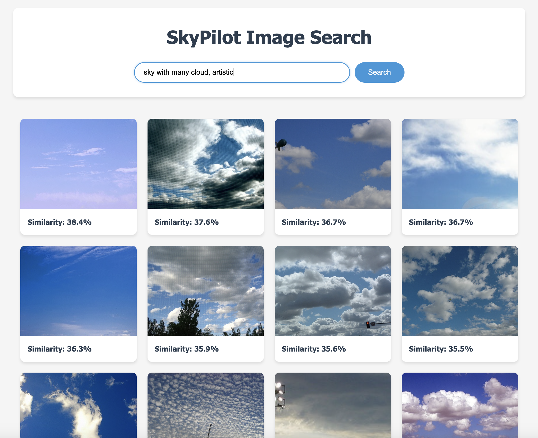Click the Similarity: 35.9% label
Viewport: 538px width, 438px height.
187,349
